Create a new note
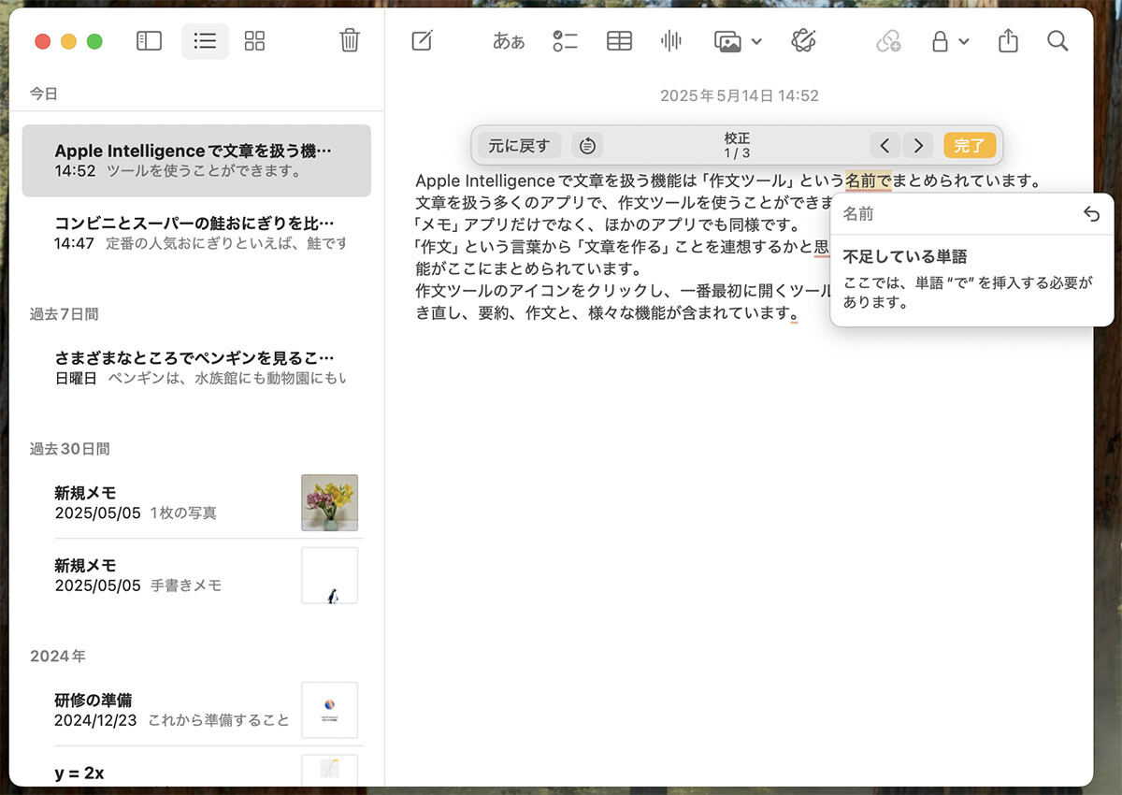The width and height of the screenshot is (1122, 795). pyautogui.click(x=423, y=41)
